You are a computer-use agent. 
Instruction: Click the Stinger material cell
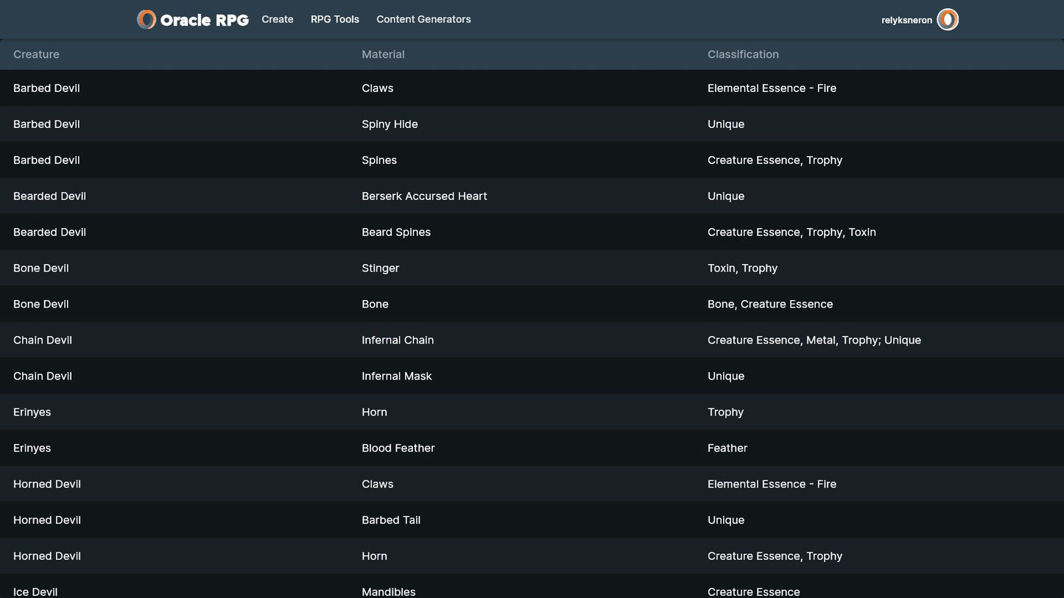[x=380, y=268]
